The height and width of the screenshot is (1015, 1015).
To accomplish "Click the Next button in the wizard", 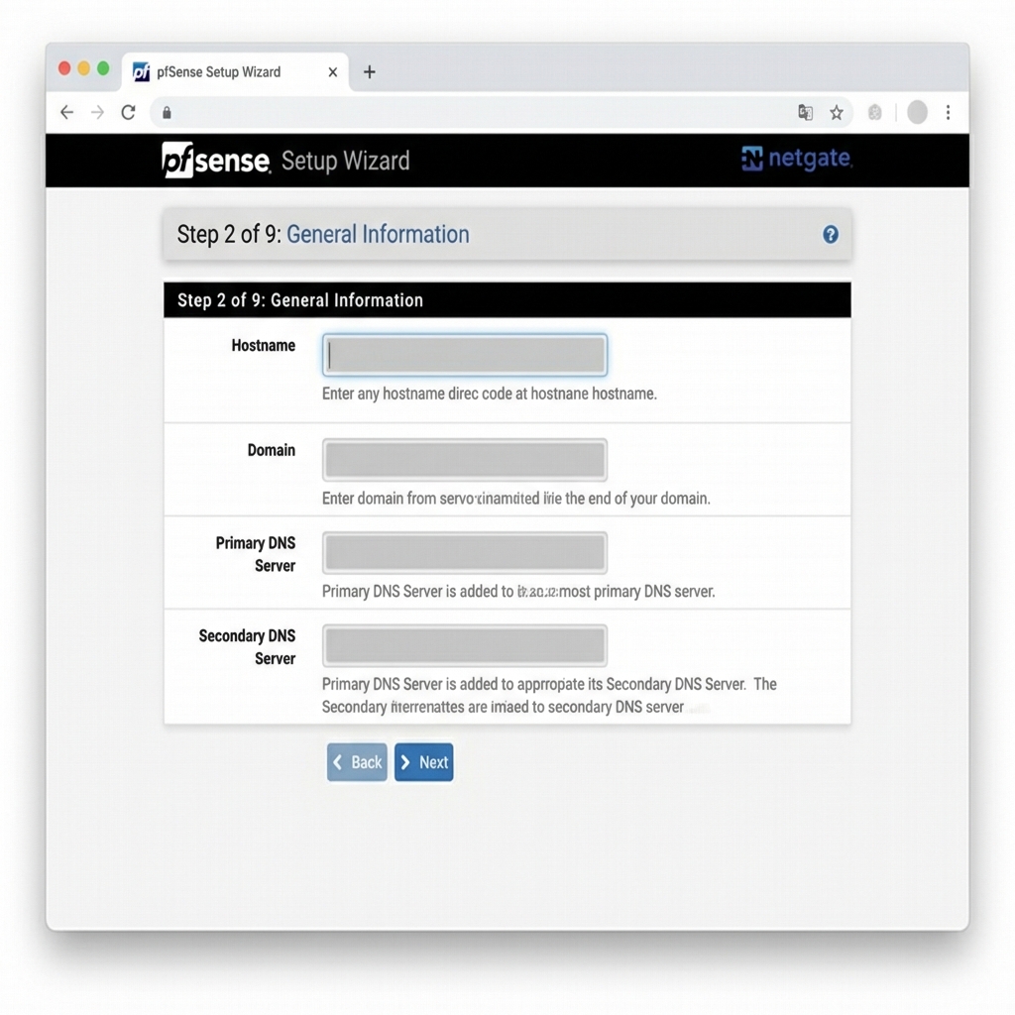I will [424, 762].
